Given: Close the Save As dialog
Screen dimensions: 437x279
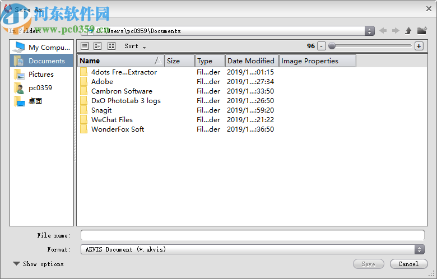Looking at the screenshot, I should [429, 8].
